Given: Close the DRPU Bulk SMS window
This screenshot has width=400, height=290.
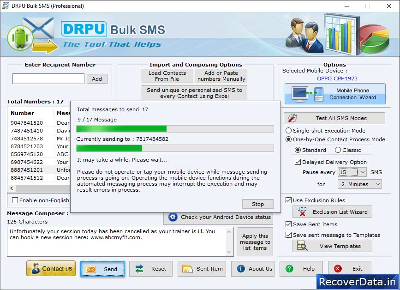Looking at the screenshot, I should (389, 6).
